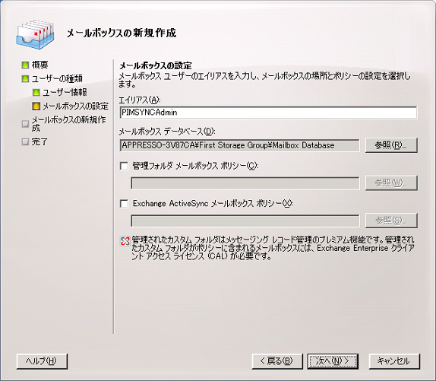Screen dimensions: 436x381
Task: Click the green 概要 step indicator
Action: coord(25,65)
